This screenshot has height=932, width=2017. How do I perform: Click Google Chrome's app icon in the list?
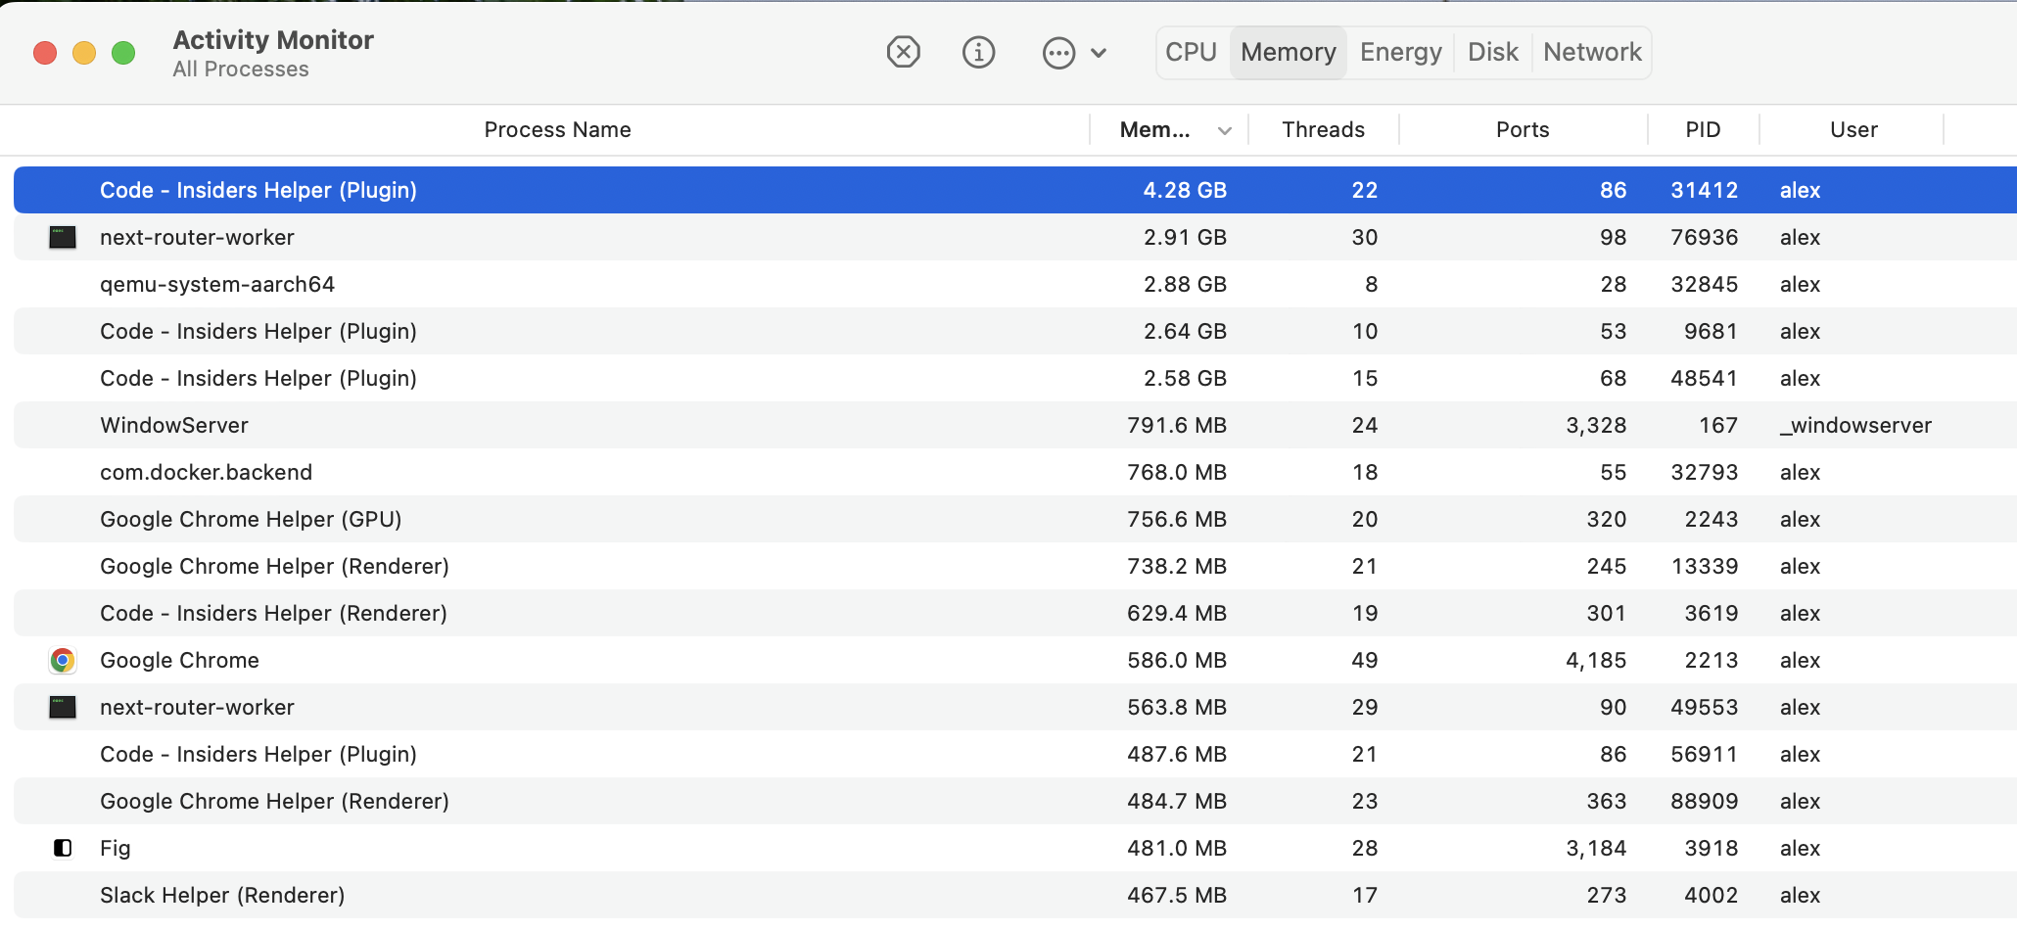click(63, 660)
